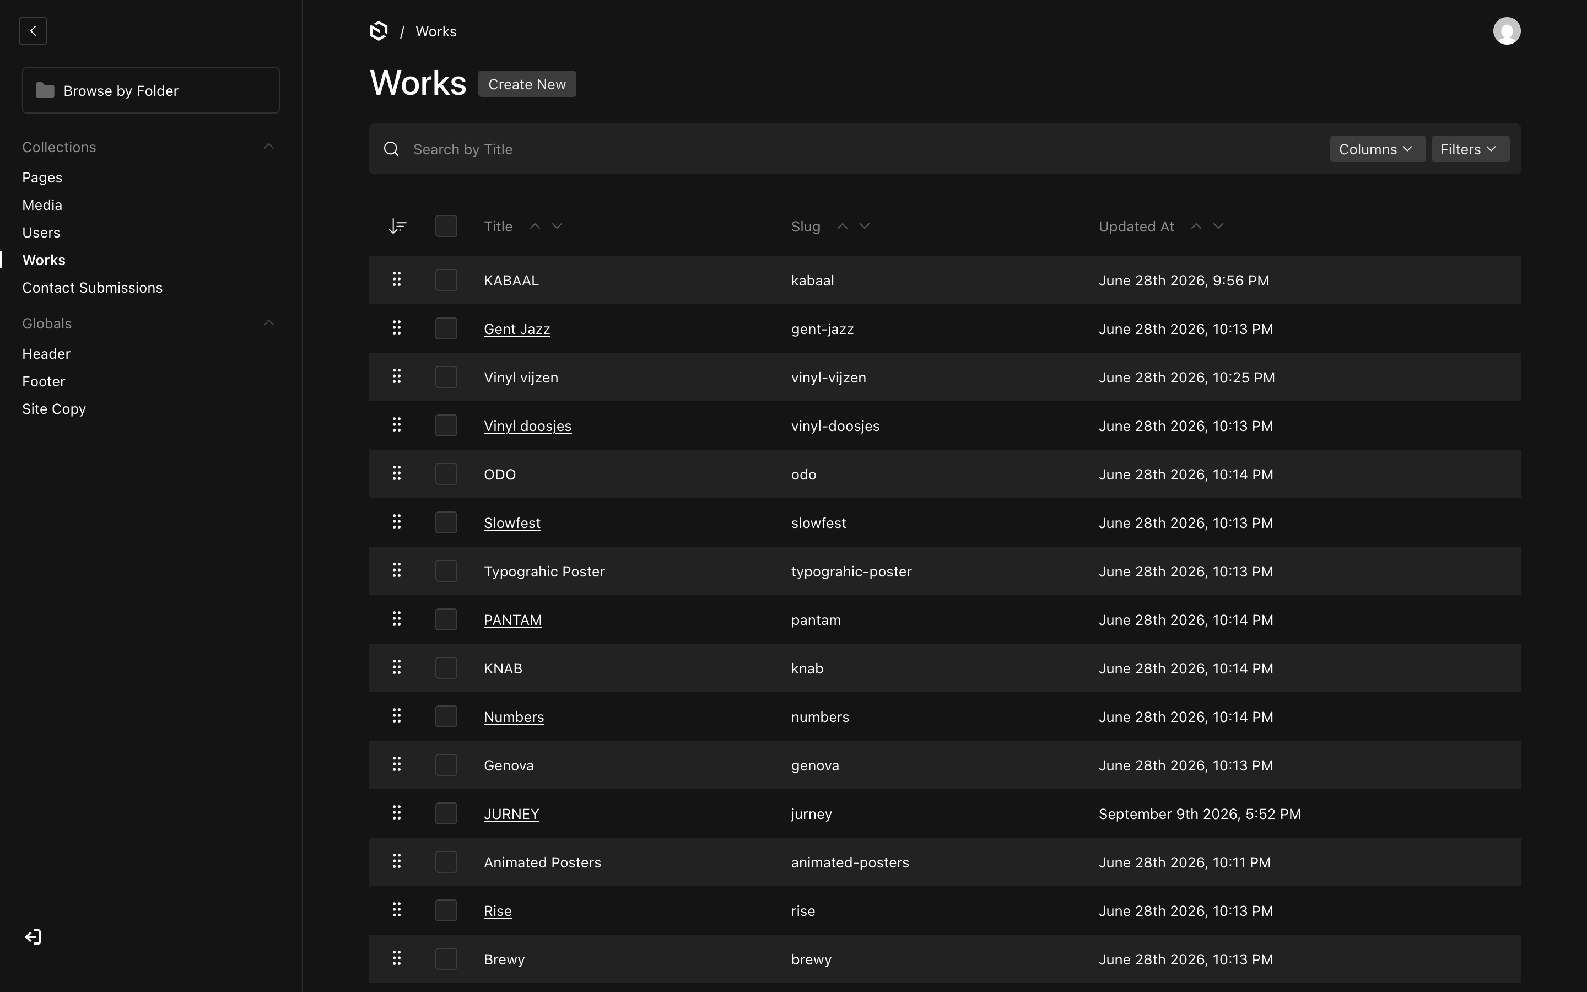Grab the drag handle for KNAB row

click(x=397, y=668)
